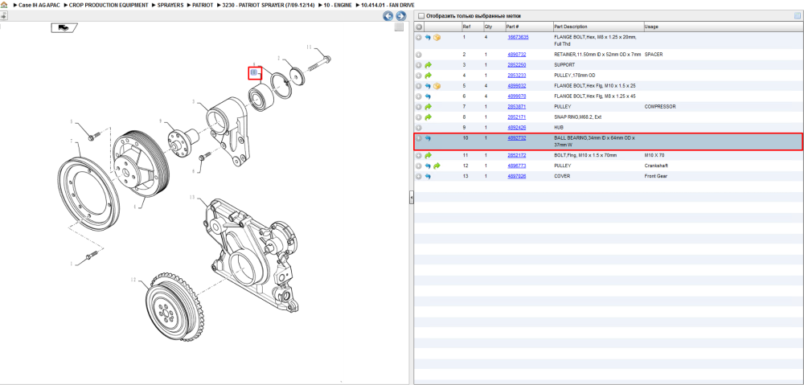
Task: Click the blue arrow icon in row Ref 1
Action: (428, 38)
